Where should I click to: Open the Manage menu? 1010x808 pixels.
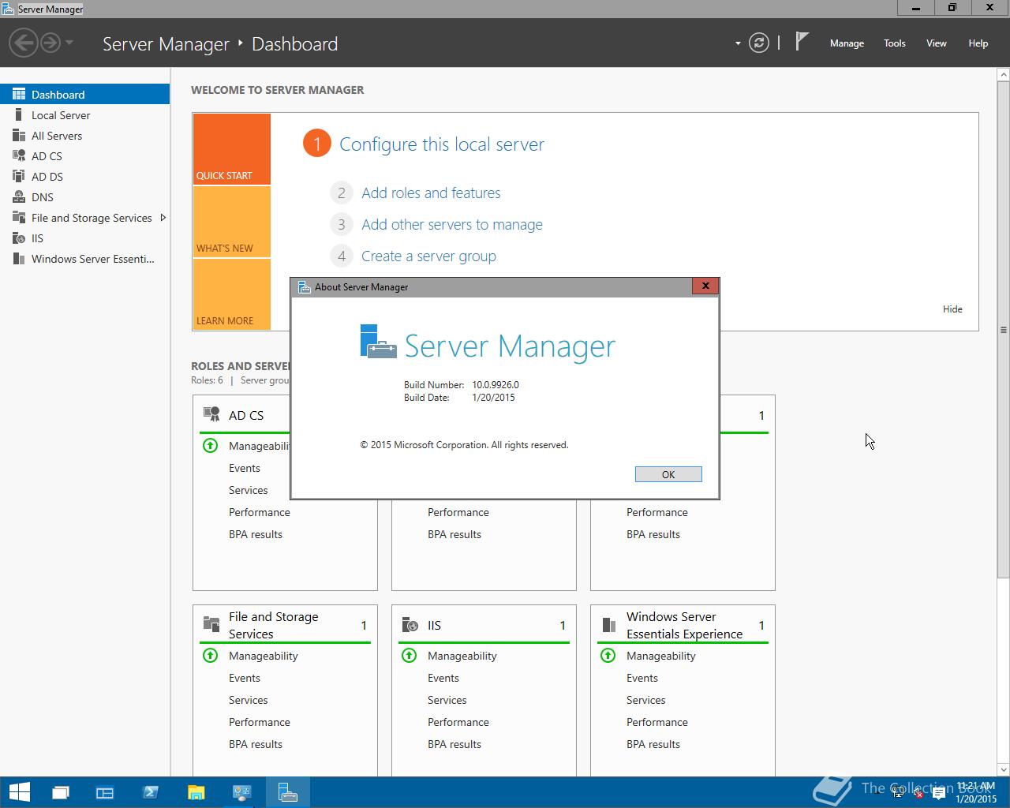pos(847,43)
